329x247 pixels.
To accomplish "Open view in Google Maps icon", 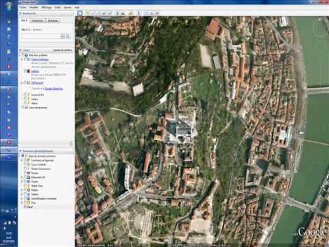I will coord(158,13).
